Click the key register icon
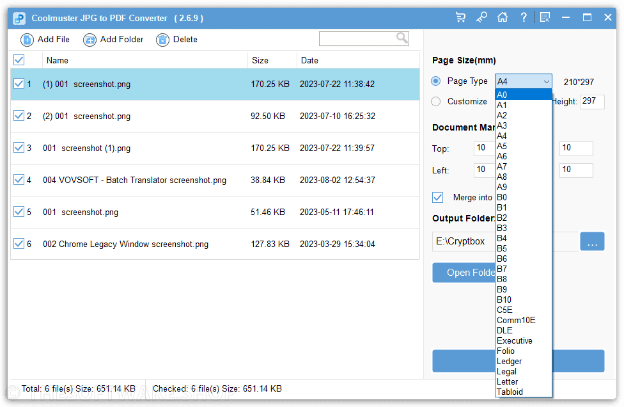 (x=481, y=17)
